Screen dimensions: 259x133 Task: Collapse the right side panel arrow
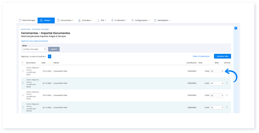click(x=236, y=28)
